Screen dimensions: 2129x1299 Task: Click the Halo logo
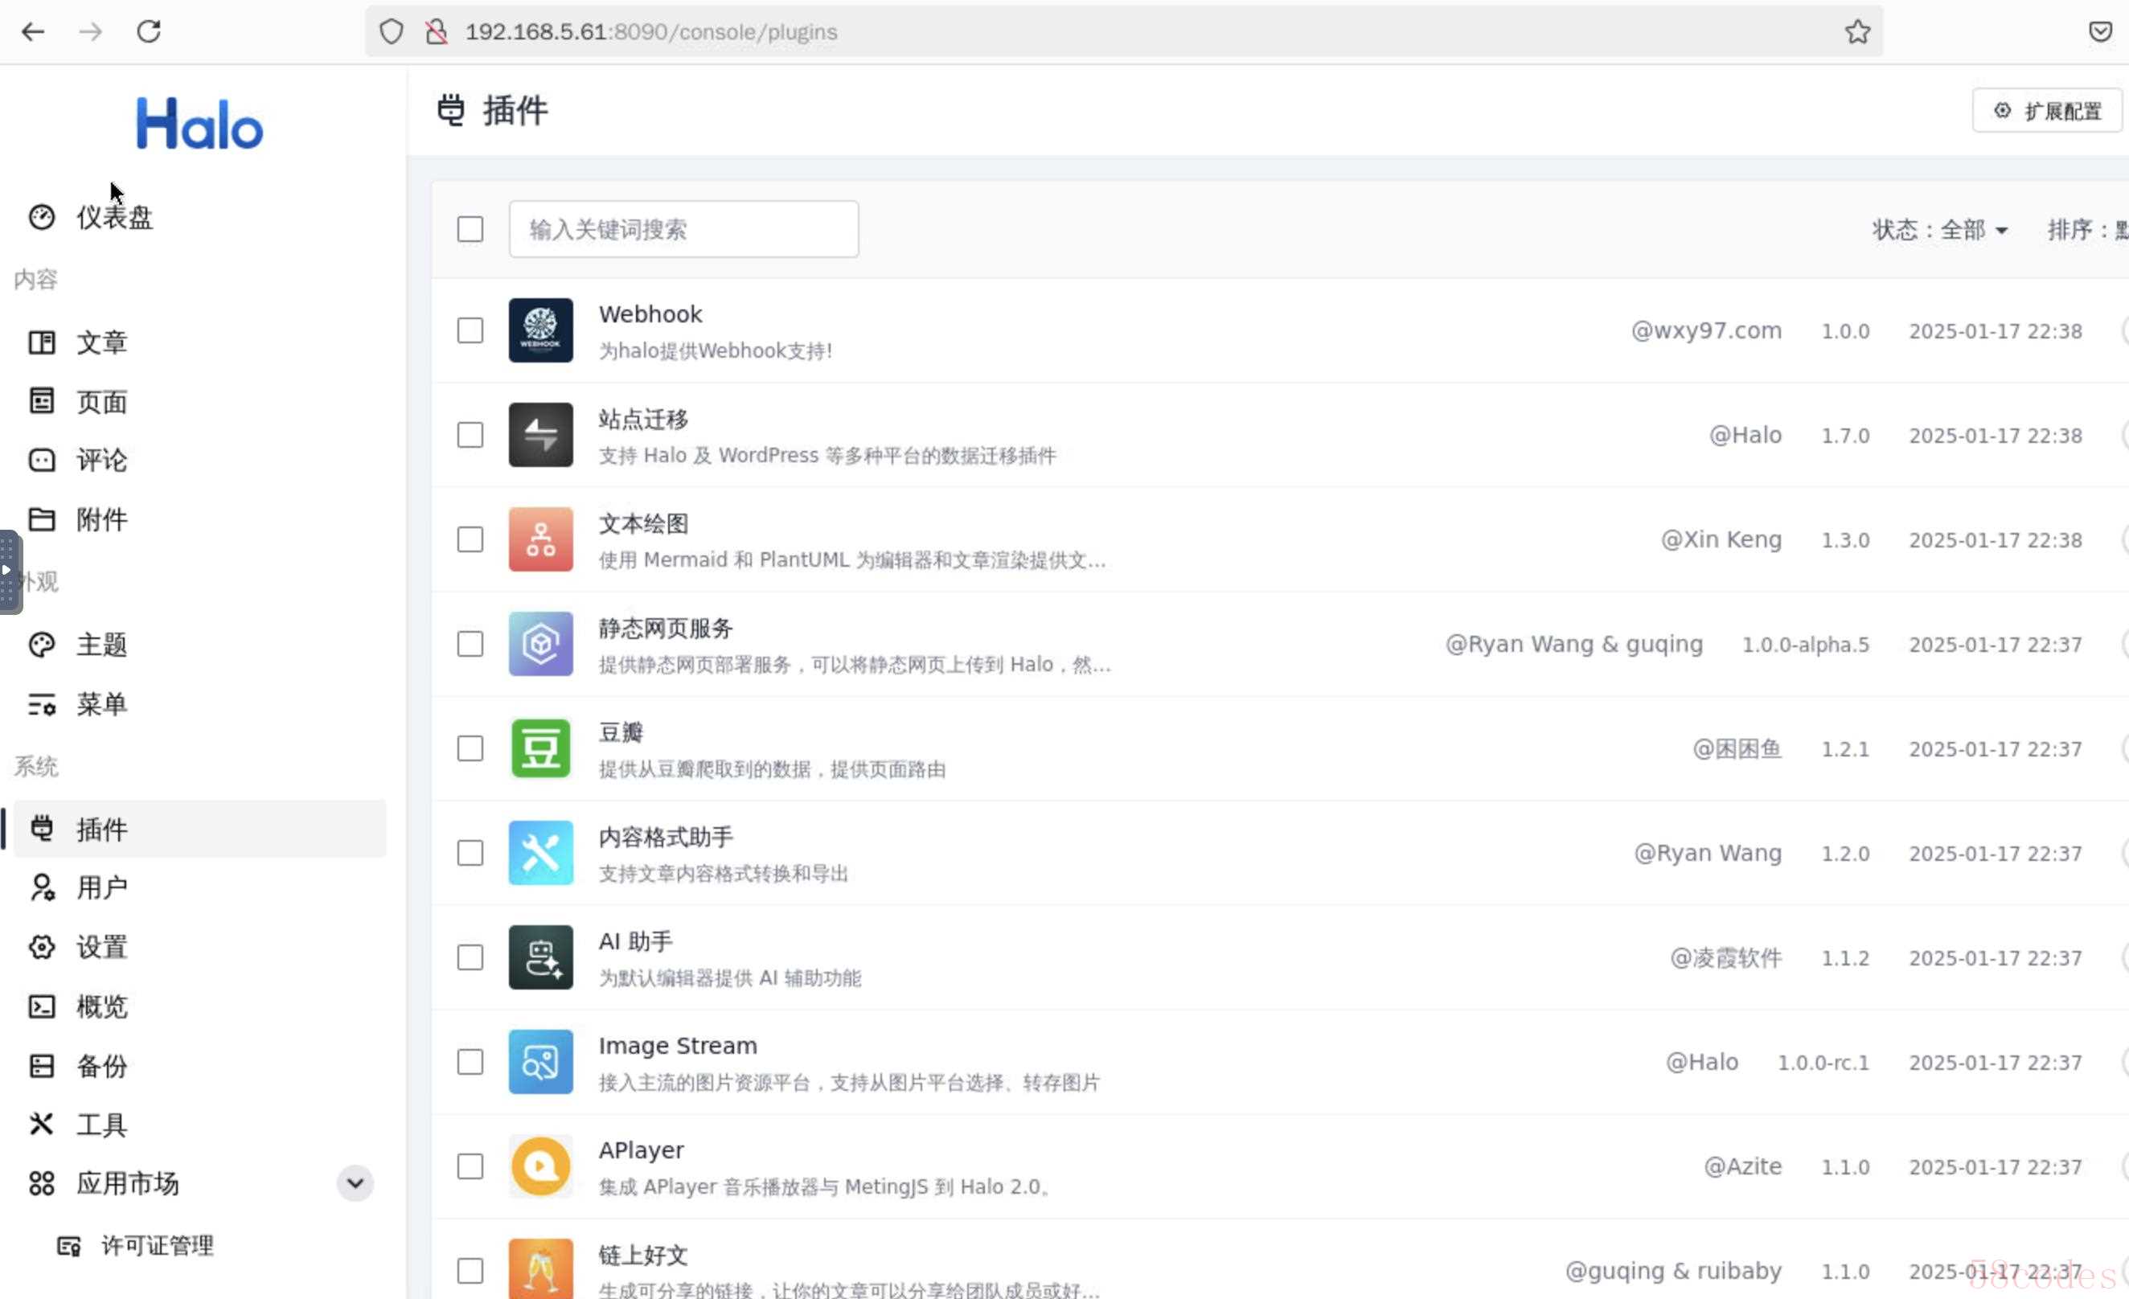(199, 123)
